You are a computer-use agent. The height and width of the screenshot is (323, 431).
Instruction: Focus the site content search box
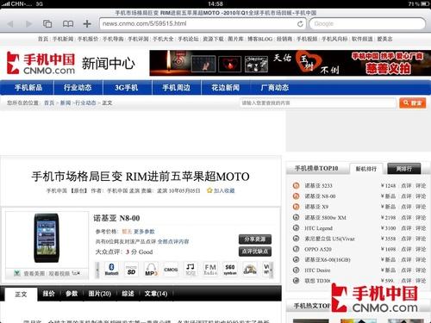[317, 102]
